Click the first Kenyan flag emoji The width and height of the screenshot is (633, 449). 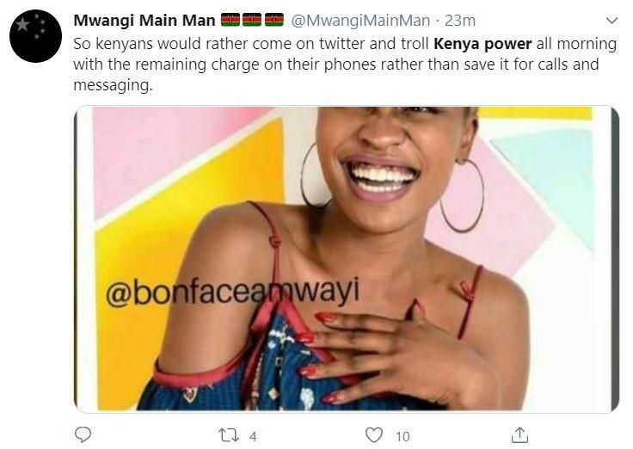[x=230, y=20]
